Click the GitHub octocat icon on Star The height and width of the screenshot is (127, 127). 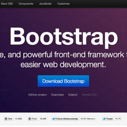point(6,119)
